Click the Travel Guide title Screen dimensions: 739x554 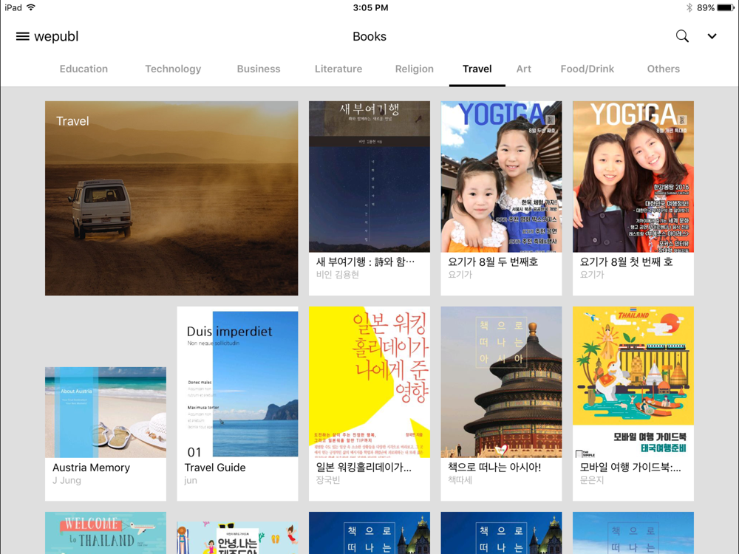click(215, 468)
